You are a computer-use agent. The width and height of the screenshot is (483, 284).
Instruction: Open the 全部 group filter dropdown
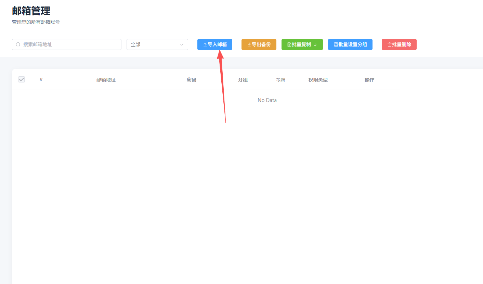click(x=157, y=44)
